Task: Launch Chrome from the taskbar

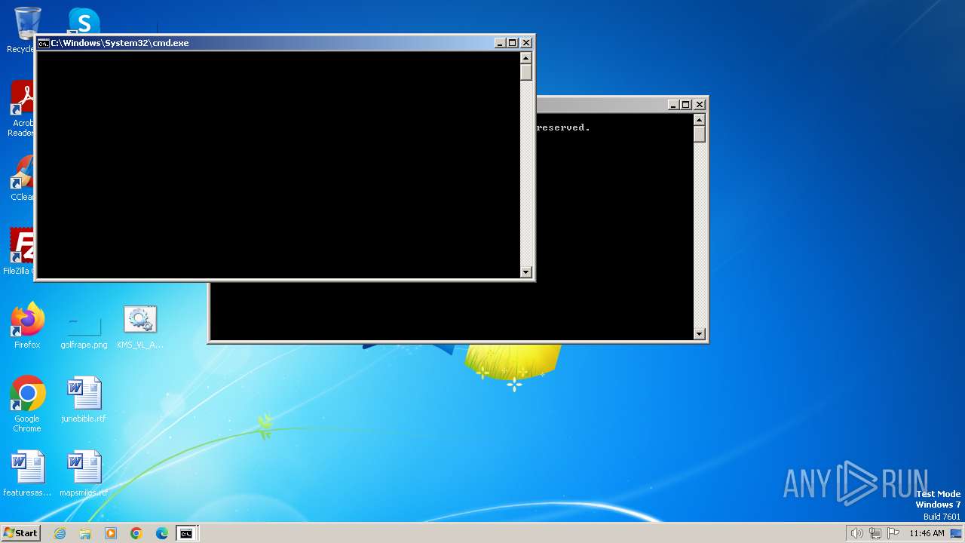Action: (x=136, y=533)
